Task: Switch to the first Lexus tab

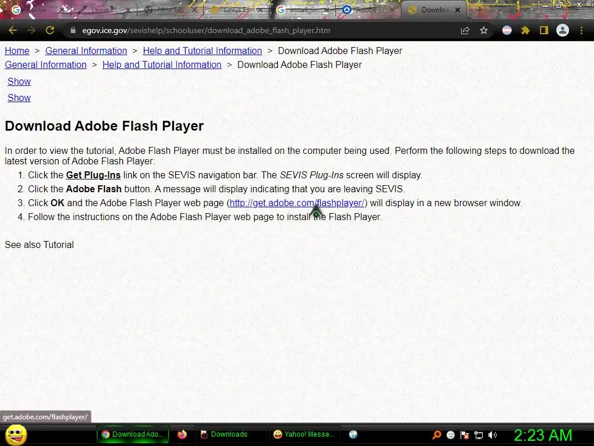Action: coord(104,10)
